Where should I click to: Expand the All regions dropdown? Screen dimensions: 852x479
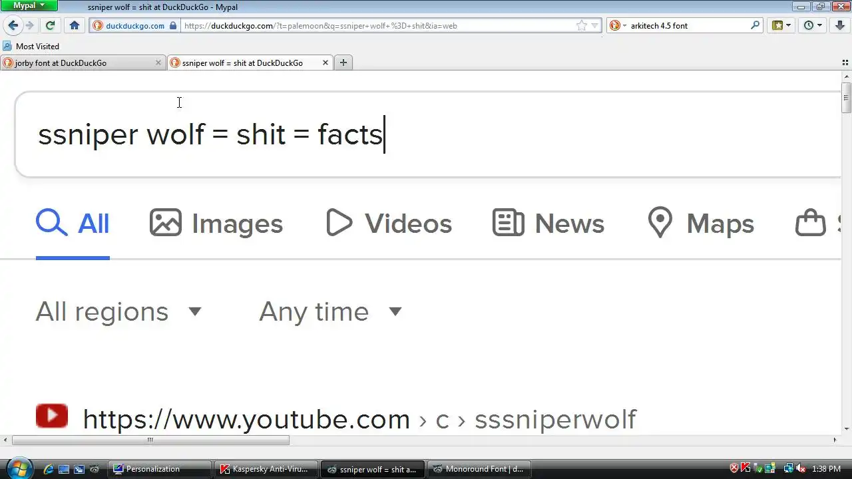tap(118, 311)
